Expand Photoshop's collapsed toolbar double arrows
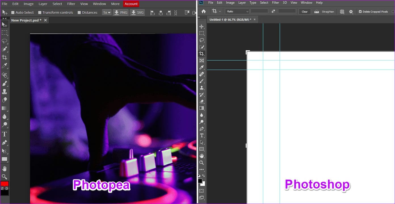The height and width of the screenshot is (204, 395). click(x=199, y=17)
